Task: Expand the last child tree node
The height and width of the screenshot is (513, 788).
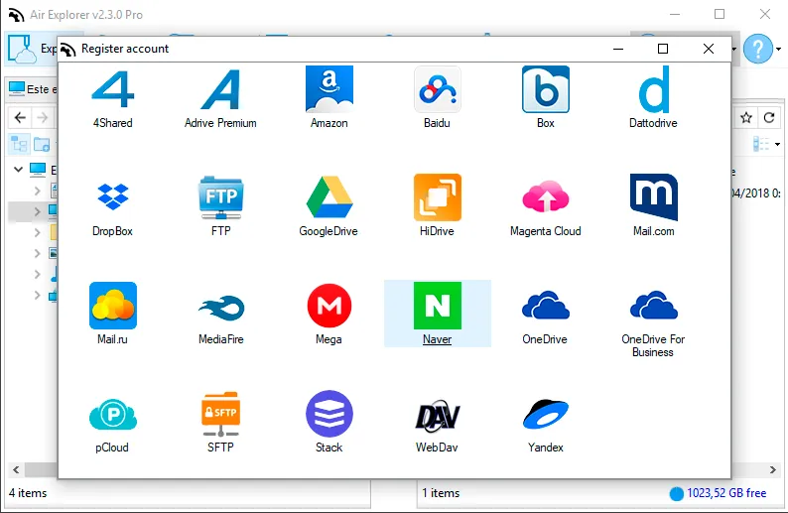Action: (37, 295)
